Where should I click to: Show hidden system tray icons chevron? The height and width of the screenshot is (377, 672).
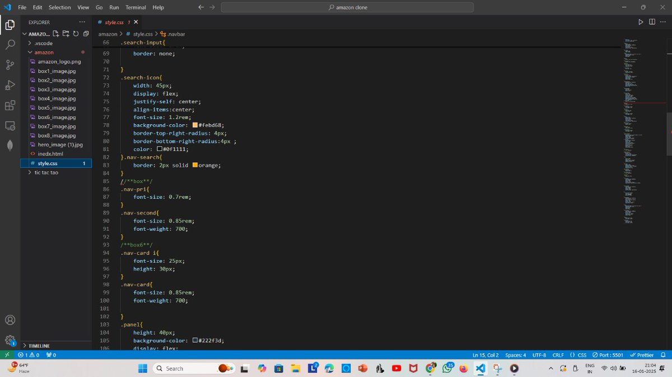pyautogui.click(x=550, y=368)
